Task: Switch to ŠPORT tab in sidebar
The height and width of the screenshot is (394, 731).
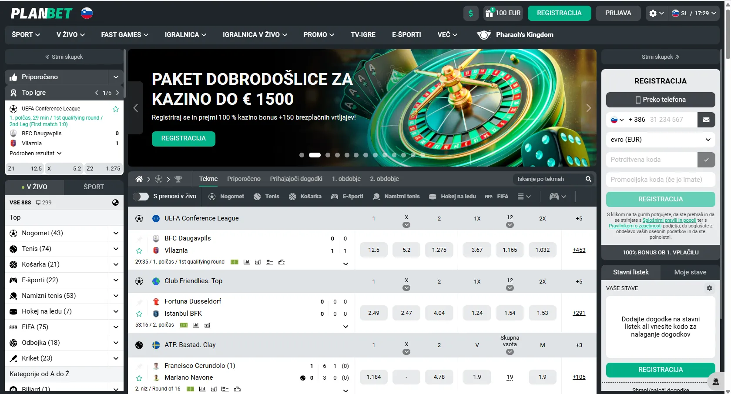Action: click(94, 187)
